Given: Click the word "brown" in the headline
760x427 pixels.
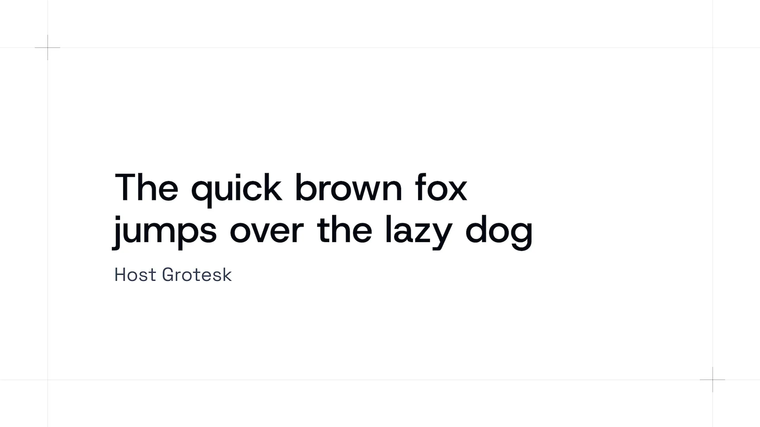Looking at the screenshot, I should coord(348,187).
